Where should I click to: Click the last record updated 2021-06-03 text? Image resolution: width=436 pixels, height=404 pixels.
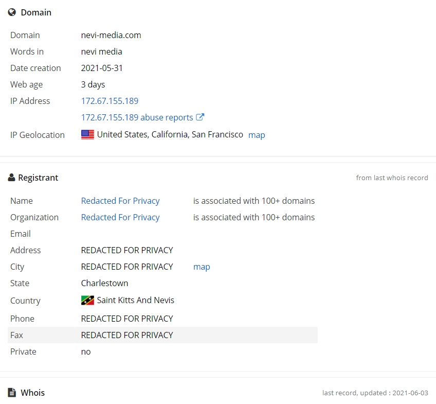point(375,393)
